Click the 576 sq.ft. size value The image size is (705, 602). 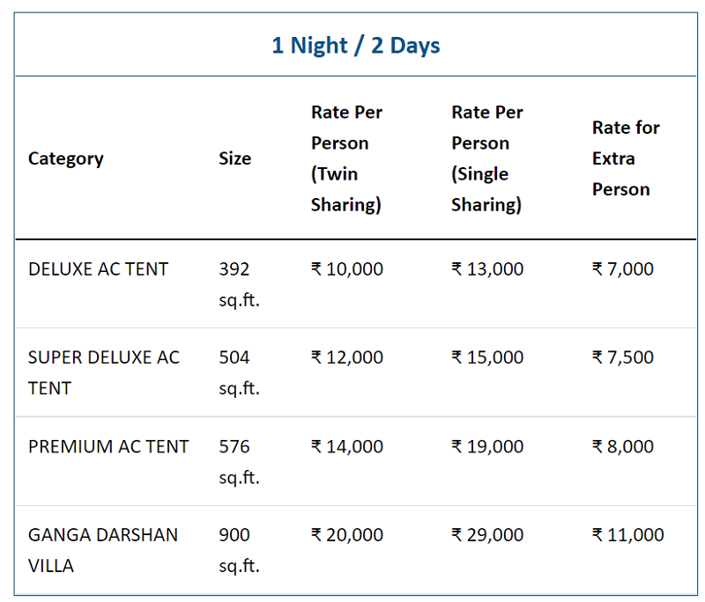pos(239,461)
